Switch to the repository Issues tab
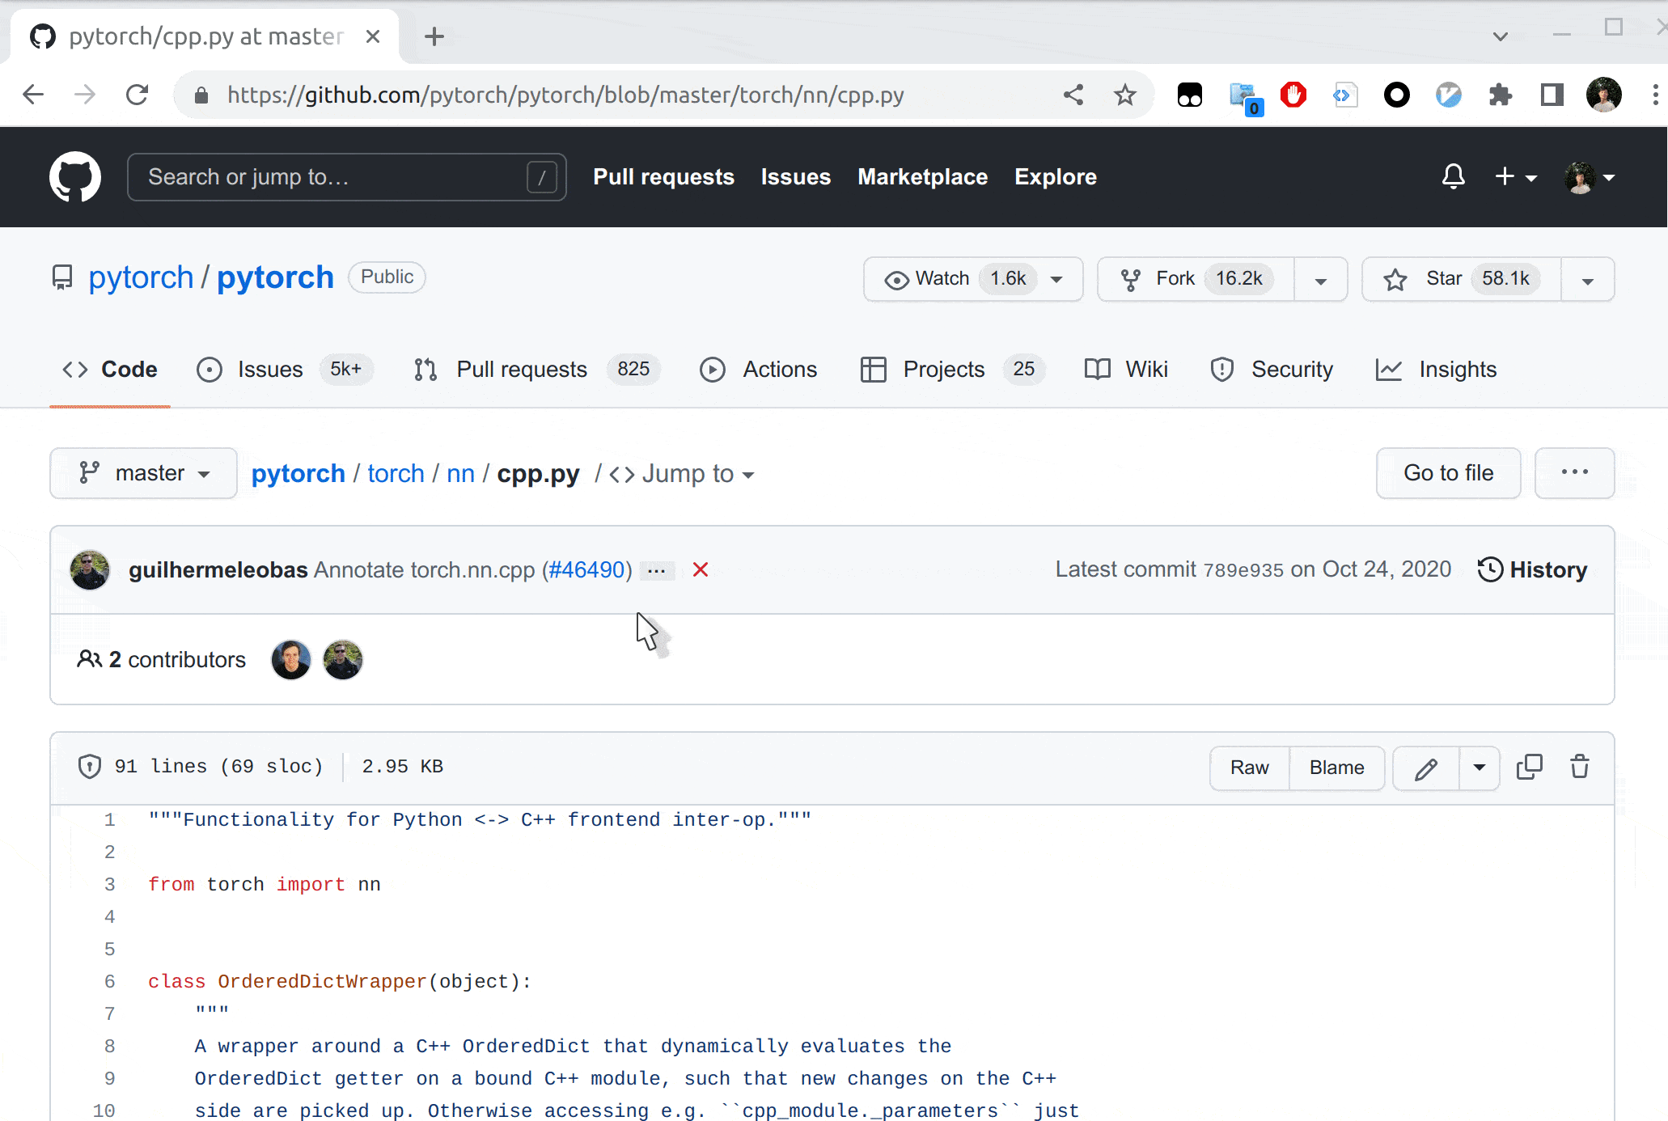 [285, 370]
